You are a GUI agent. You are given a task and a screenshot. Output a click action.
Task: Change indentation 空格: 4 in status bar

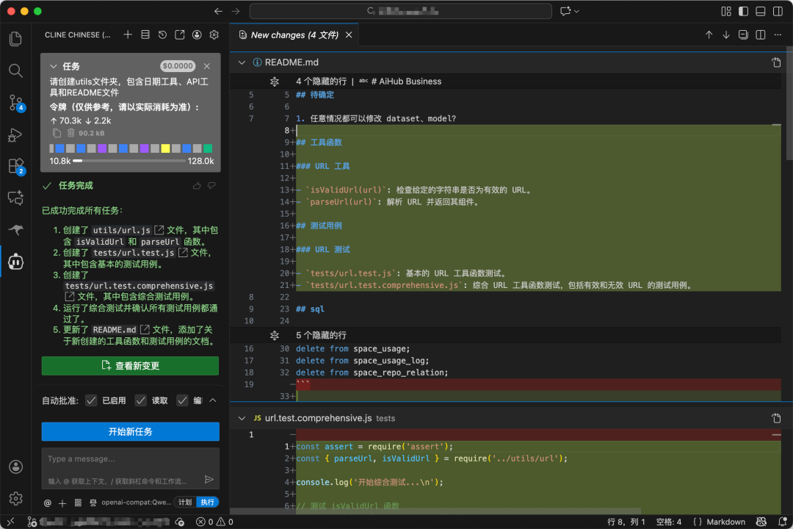click(669, 522)
